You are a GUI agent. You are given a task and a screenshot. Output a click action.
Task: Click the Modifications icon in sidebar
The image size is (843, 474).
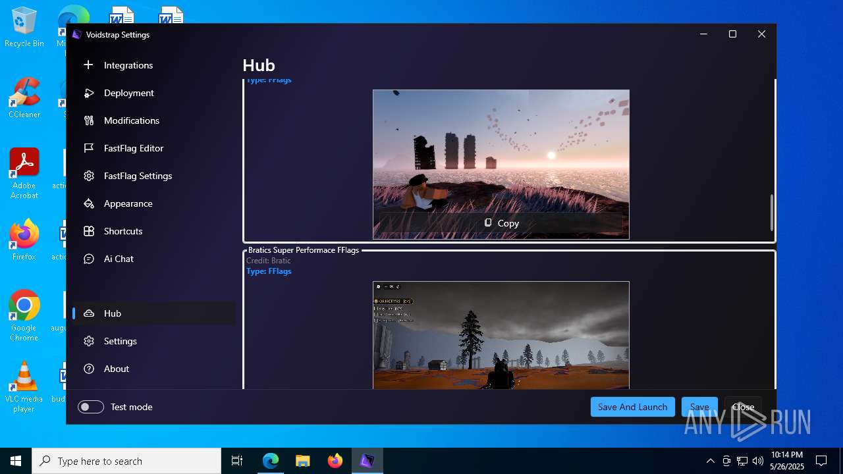pos(89,120)
